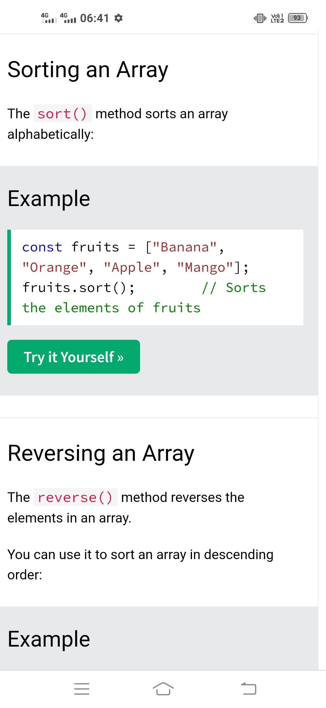Tap the sort() inline code text
Screen dimensions: 326x708
pyautogui.click(x=62, y=114)
